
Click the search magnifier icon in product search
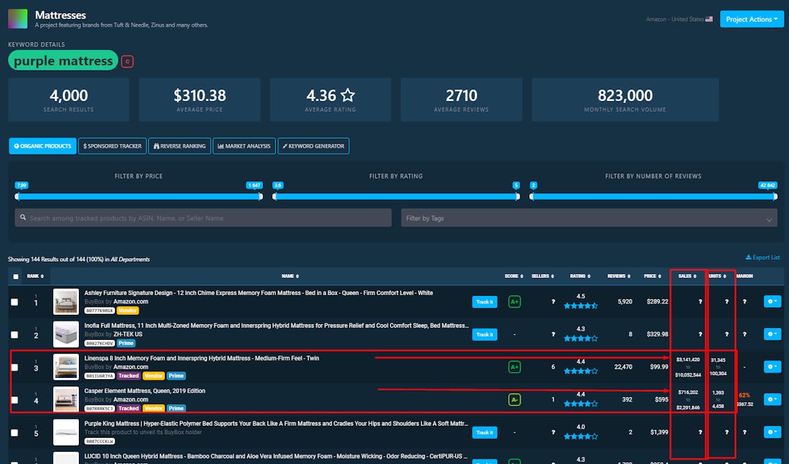[23, 218]
